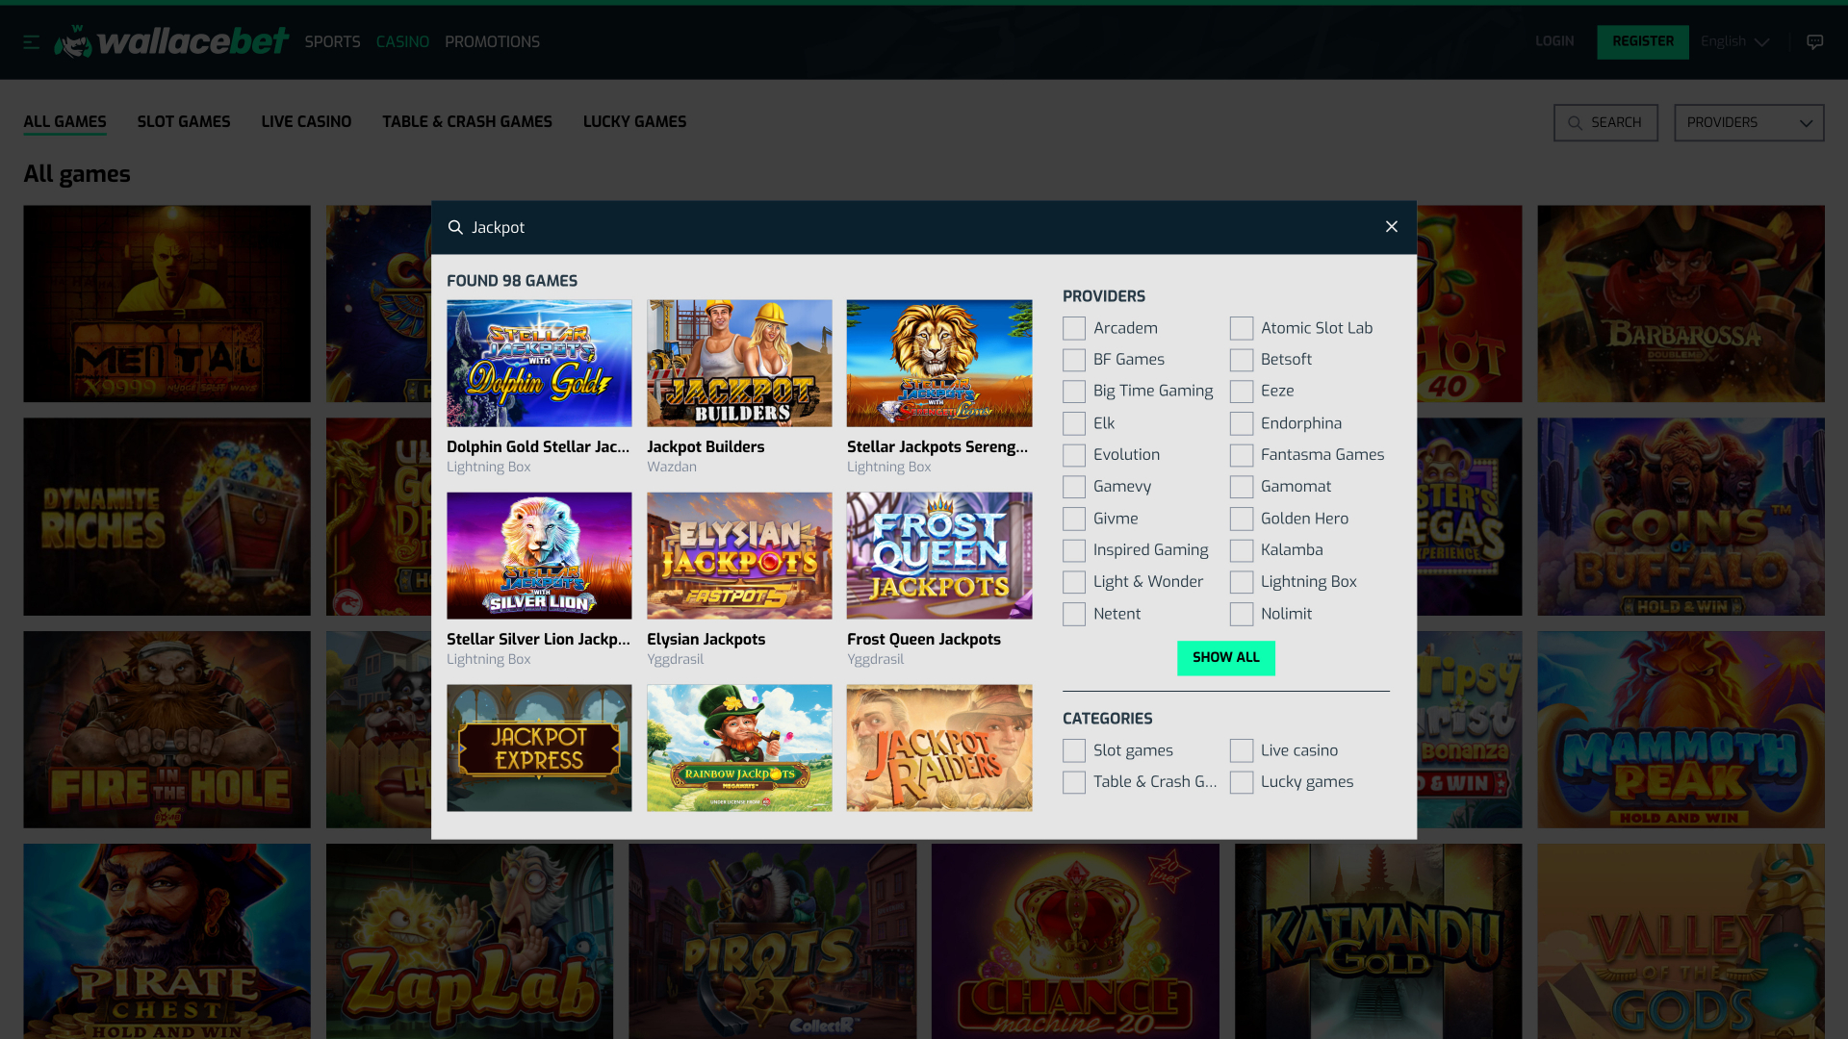
Task: Open the PROVIDERS dropdown
Action: tap(1748, 122)
